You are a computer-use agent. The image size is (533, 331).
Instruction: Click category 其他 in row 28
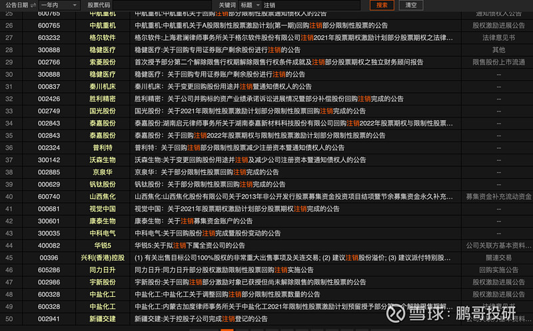[x=498, y=50]
